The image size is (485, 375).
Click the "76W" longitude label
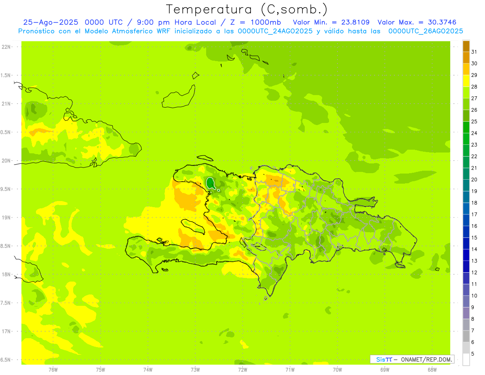(x=53, y=370)
